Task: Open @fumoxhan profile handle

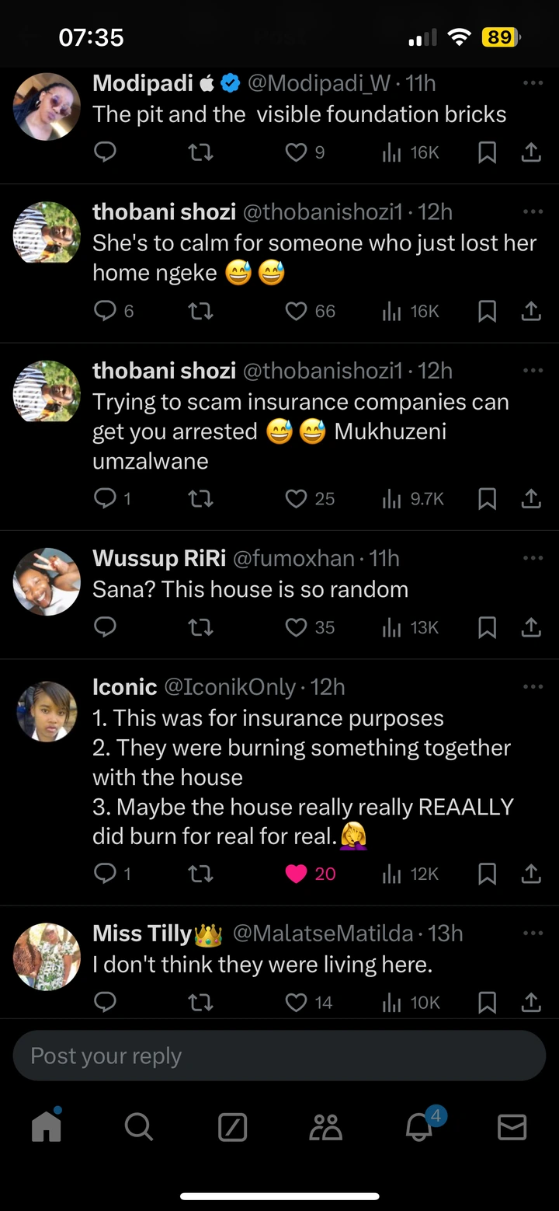Action: (x=295, y=558)
